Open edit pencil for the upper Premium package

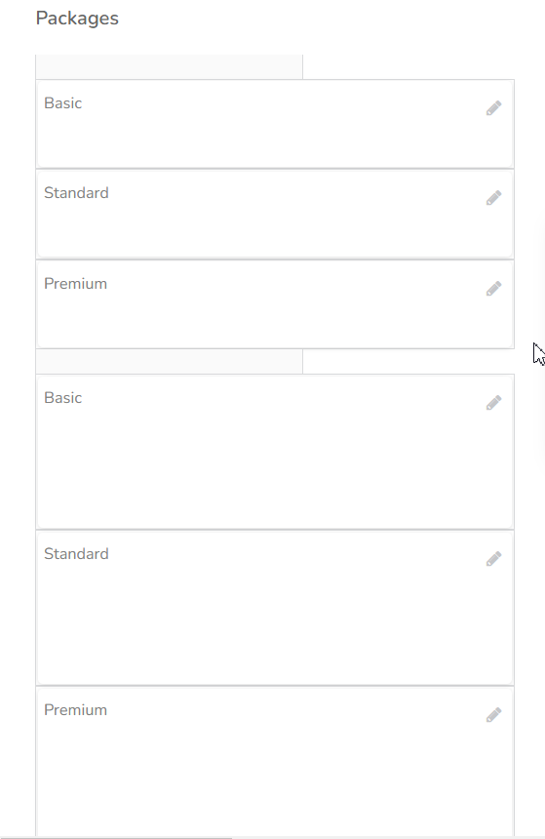pos(493,289)
